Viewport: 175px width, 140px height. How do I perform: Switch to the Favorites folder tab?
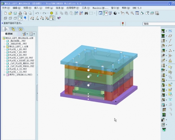(x=21, y=29)
